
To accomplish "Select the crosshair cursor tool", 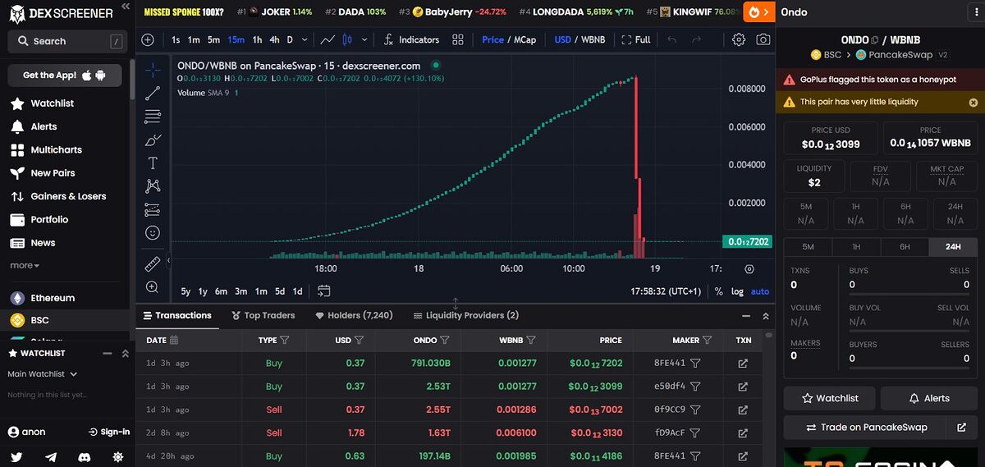I will [x=152, y=71].
